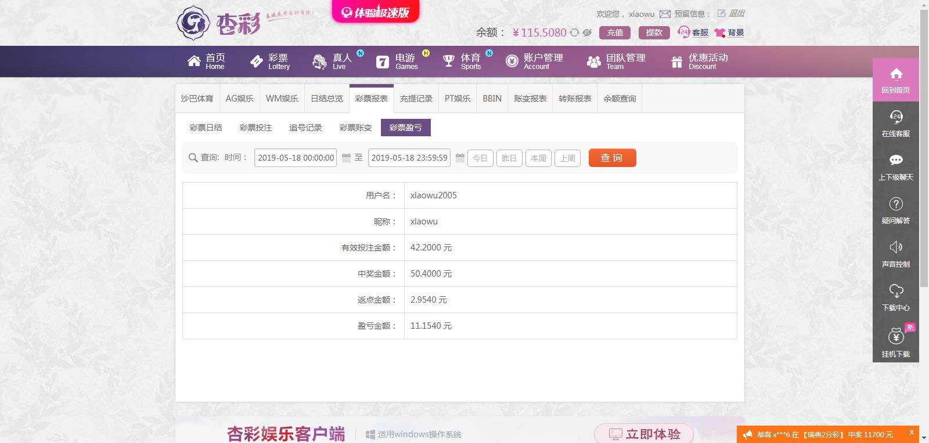
Task: Open the 彩票 Lottery nav item
Action: (x=270, y=61)
